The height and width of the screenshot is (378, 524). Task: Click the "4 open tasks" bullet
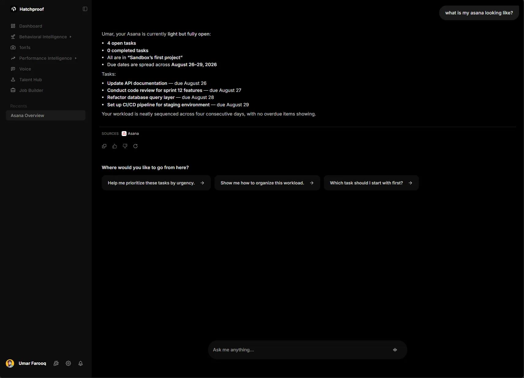point(122,43)
